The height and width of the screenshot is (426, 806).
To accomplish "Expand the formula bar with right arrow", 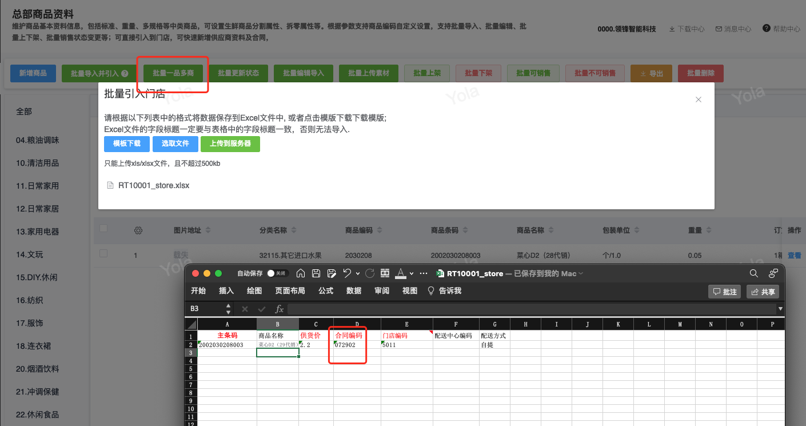I will tap(780, 309).
